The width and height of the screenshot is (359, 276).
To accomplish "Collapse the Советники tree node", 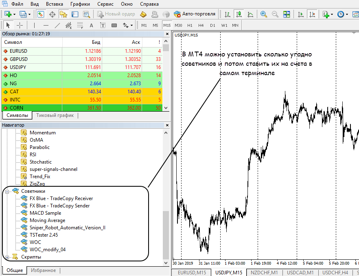I will click(7, 191).
